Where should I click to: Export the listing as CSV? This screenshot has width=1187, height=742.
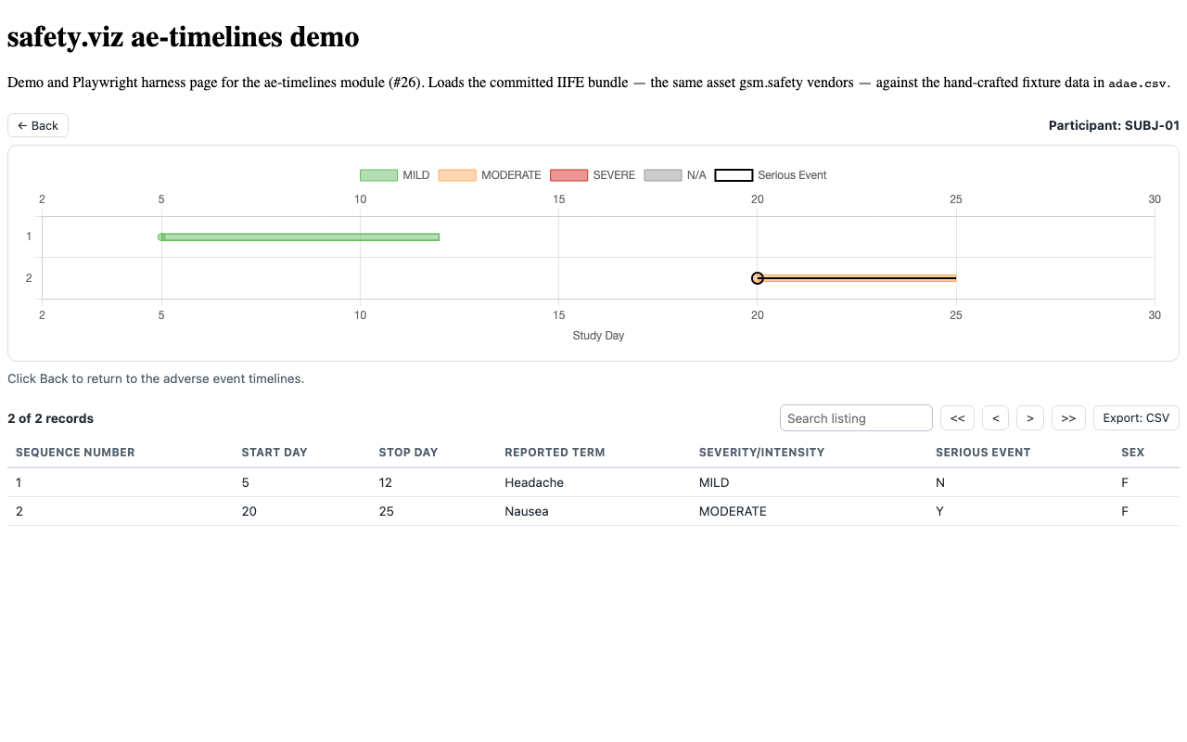point(1136,418)
